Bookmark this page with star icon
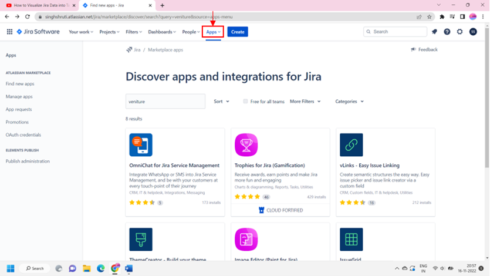Screen dimensions: 490x276 coord(430,17)
